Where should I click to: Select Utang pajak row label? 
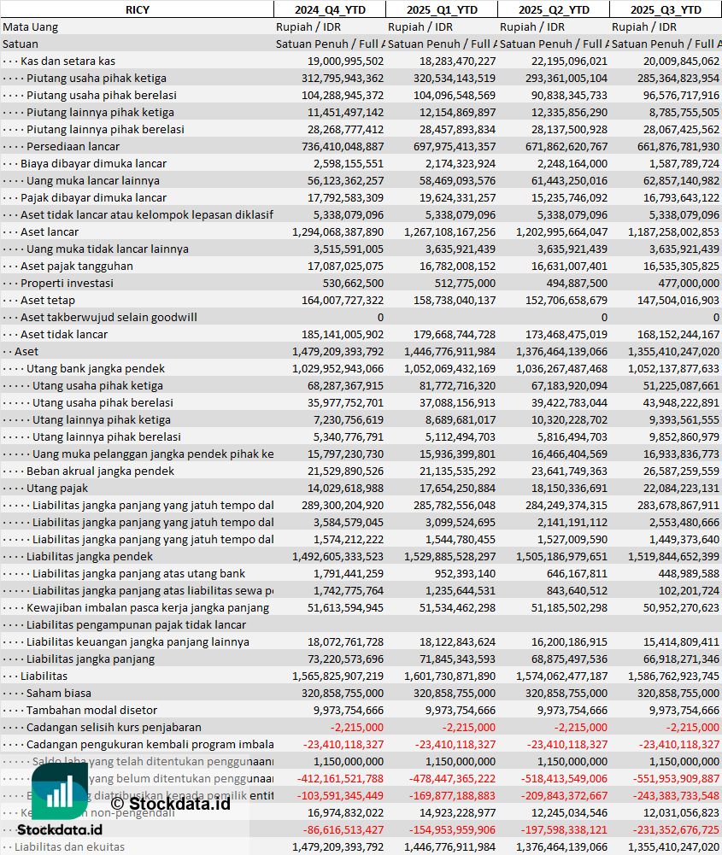57,488
